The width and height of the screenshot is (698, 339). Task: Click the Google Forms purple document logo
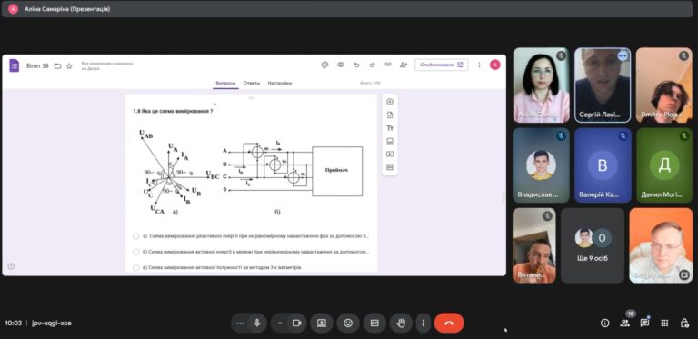pyautogui.click(x=15, y=65)
